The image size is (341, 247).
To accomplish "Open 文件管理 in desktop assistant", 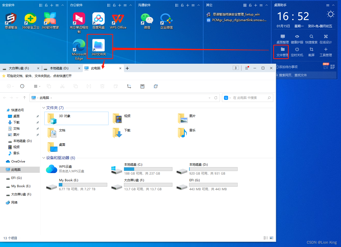I will (282, 52).
